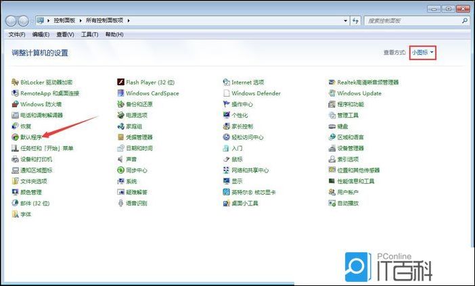Open the 小图标 view mode dropdown

(x=423, y=53)
